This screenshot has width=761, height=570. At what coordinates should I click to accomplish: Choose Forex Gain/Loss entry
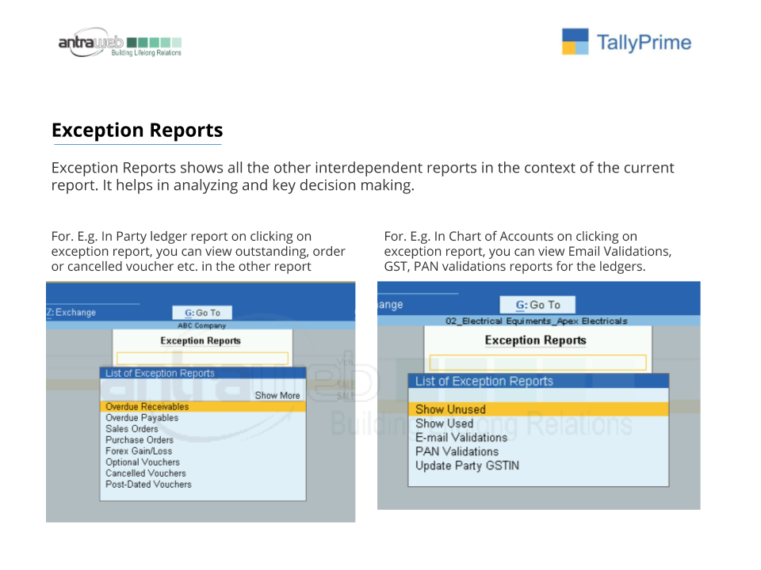pos(203,451)
